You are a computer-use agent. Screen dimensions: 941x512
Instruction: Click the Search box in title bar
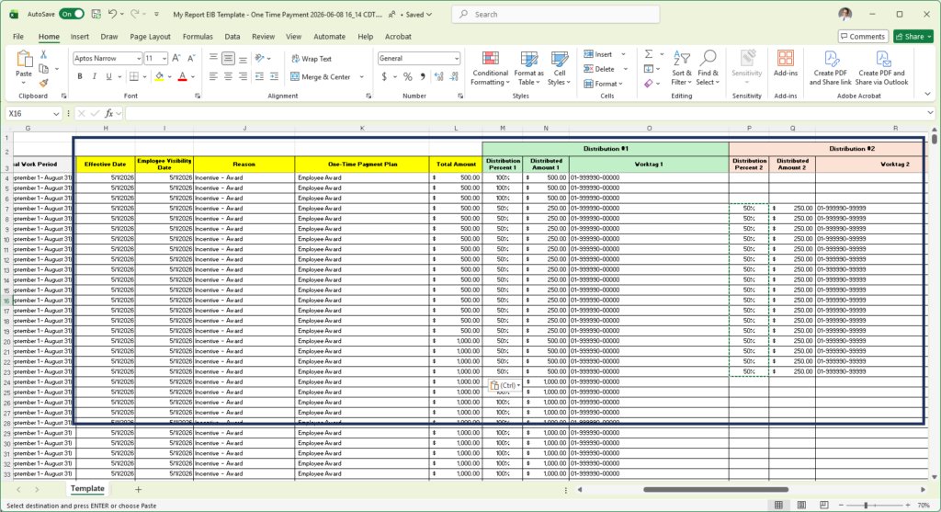[x=556, y=15]
